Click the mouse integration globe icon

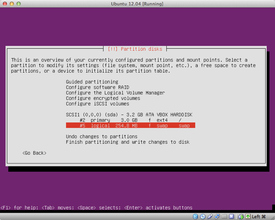[242, 216]
